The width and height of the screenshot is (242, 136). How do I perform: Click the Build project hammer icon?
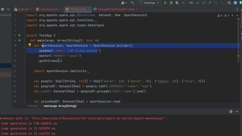tap(132, 3)
